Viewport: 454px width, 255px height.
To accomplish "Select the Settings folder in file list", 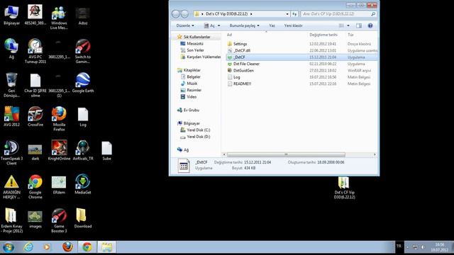I will click(301, 44).
